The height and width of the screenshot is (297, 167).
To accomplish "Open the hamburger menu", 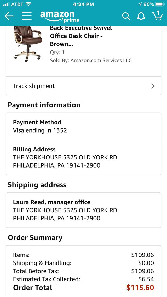I will click(x=26, y=16).
